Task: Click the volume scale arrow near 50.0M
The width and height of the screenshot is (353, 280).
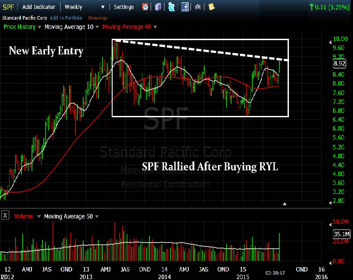Action: 330,225
